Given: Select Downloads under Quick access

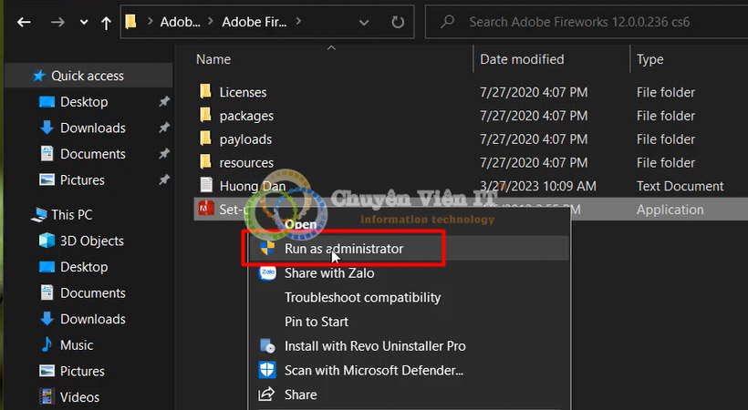Looking at the screenshot, I should point(92,128).
